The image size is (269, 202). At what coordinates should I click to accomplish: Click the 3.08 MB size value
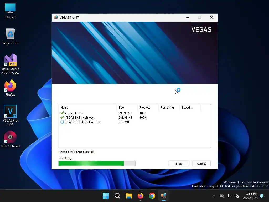point(124,122)
